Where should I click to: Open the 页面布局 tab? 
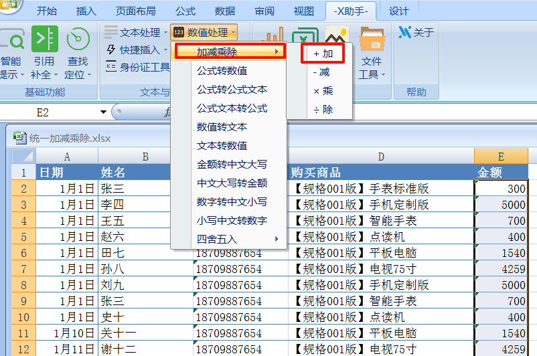click(136, 11)
